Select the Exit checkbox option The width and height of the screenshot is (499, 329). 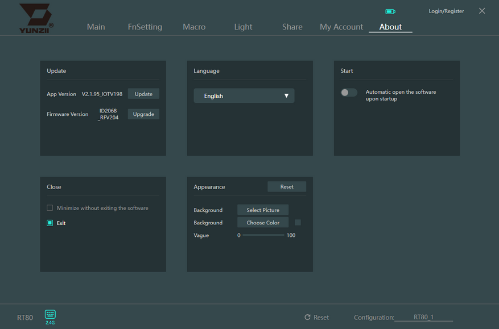50,223
